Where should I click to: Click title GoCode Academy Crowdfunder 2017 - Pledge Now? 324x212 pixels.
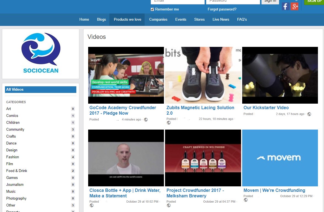123,111
